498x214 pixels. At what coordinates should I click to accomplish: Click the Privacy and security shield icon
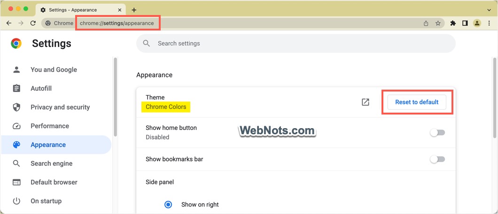[16, 107]
